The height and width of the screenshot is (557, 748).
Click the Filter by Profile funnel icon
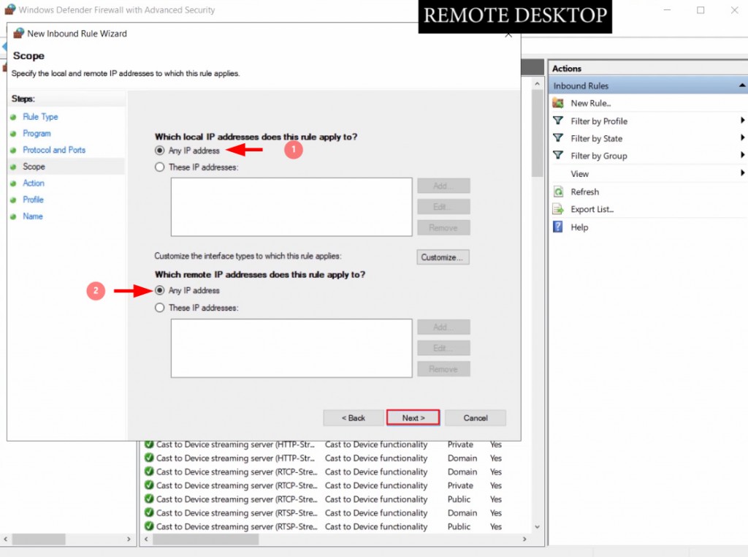pyautogui.click(x=557, y=121)
